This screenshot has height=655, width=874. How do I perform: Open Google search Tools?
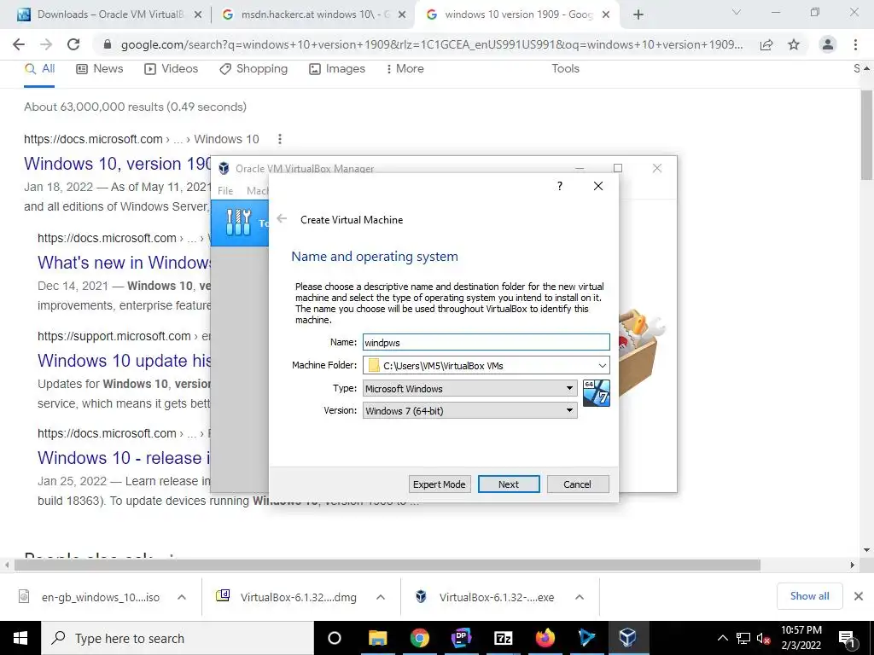pyautogui.click(x=565, y=68)
